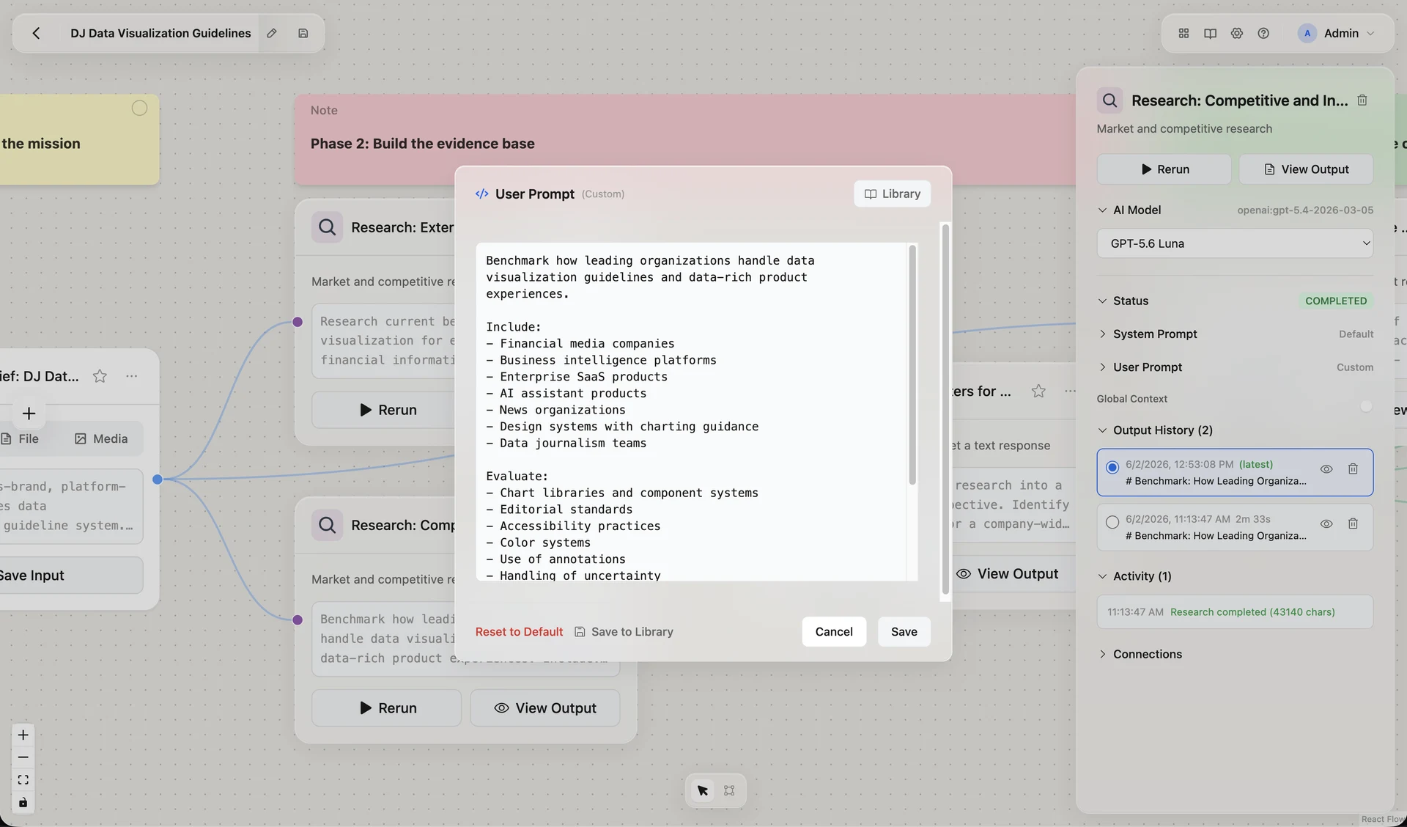Zoom out on the canvas
The width and height of the screenshot is (1407, 827).
pos(23,757)
